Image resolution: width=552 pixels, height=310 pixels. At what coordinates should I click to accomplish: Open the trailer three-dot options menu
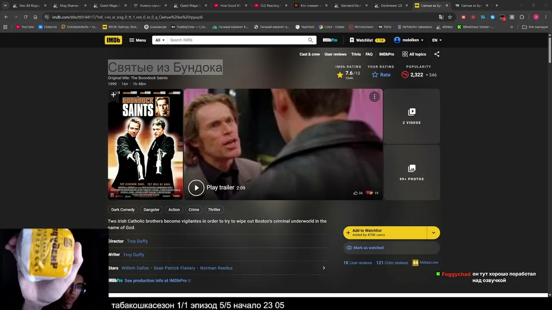point(374,97)
